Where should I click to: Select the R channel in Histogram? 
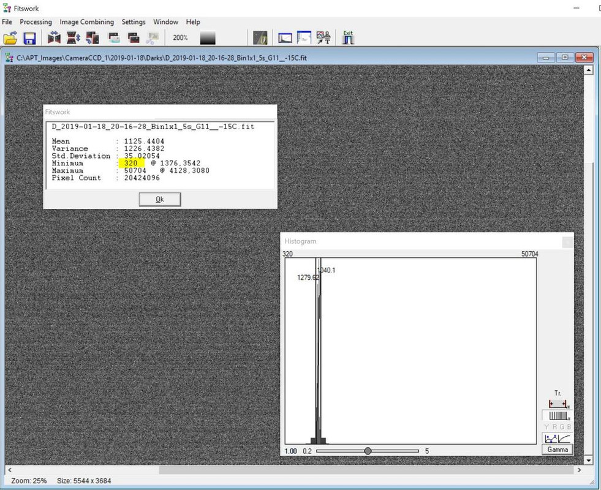pyautogui.click(x=554, y=427)
